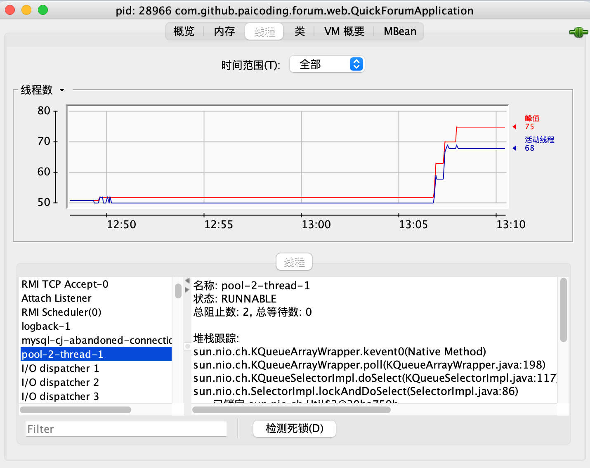
Task: Click the 检测死锁 button
Action: (294, 429)
